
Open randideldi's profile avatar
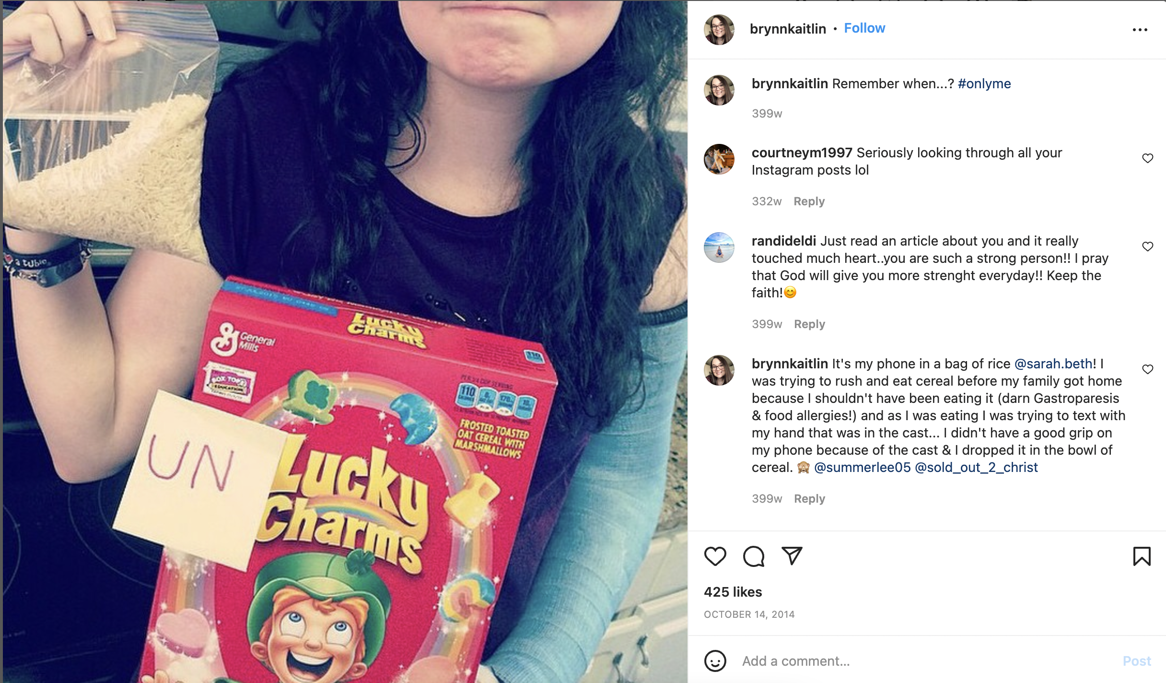[719, 247]
